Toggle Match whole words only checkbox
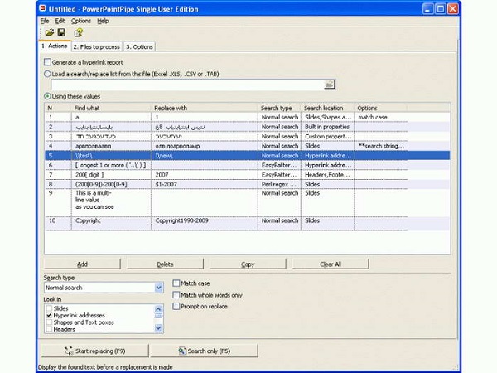497x373 pixels. click(176, 295)
